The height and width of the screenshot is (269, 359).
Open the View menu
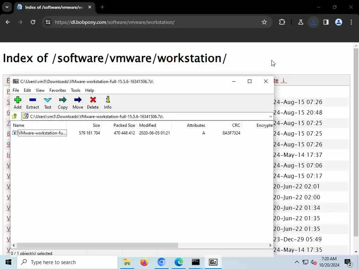40,90
